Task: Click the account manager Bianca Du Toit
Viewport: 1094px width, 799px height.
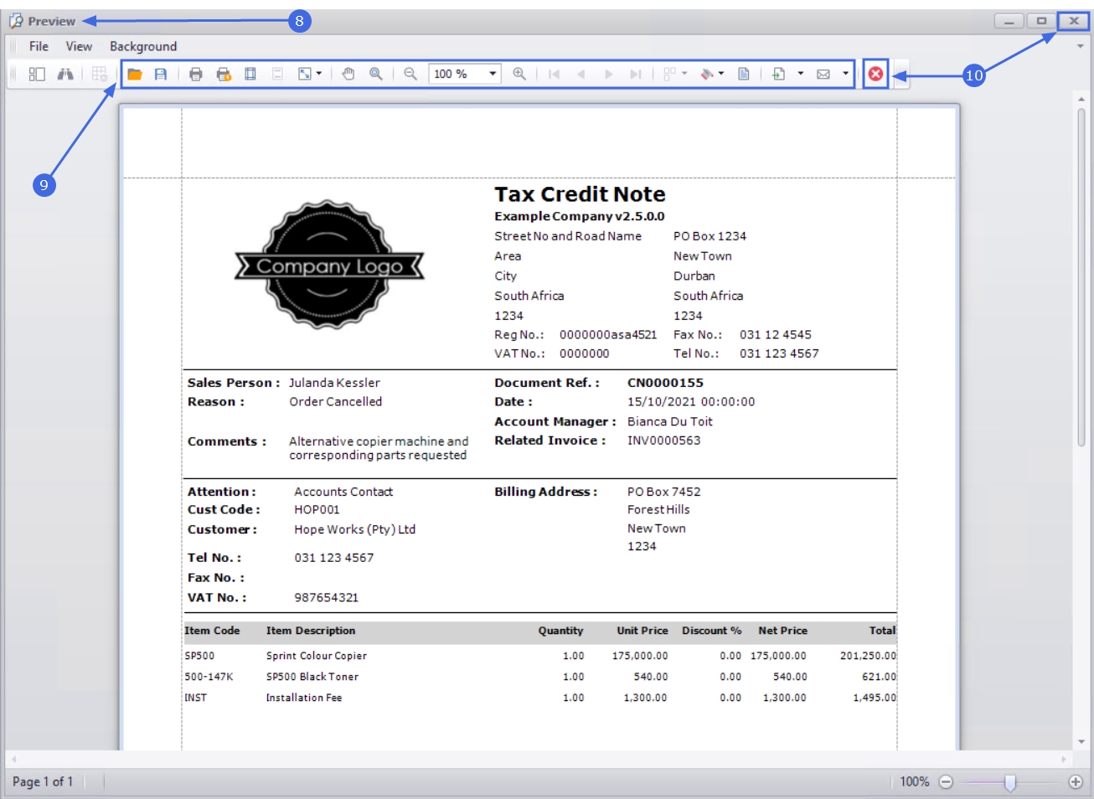Action: (670, 421)
